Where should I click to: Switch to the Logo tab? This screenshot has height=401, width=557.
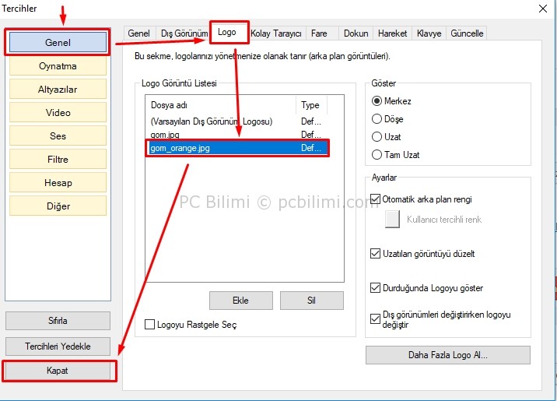(227, 33)
